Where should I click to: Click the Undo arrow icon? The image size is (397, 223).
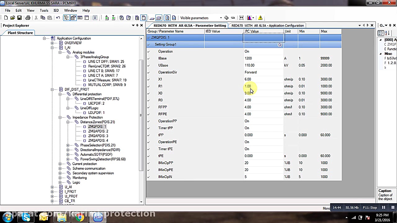point(58,18)
